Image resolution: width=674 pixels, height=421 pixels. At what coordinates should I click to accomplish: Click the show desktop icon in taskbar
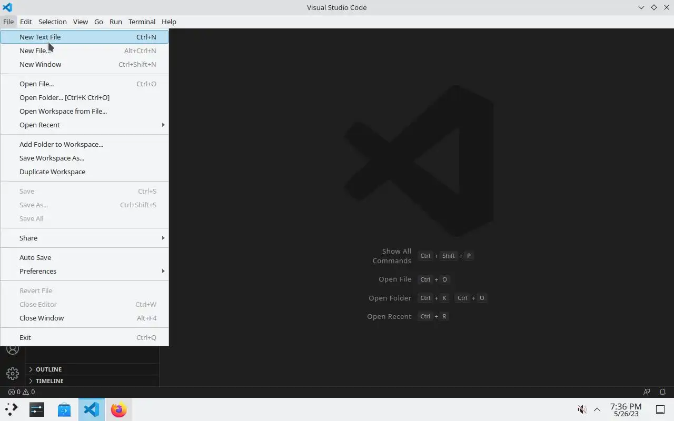[x=660, y=409]
